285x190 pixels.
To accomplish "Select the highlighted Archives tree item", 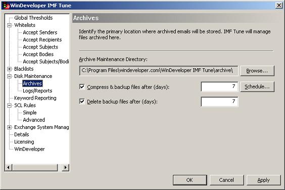I will point(32,83).
